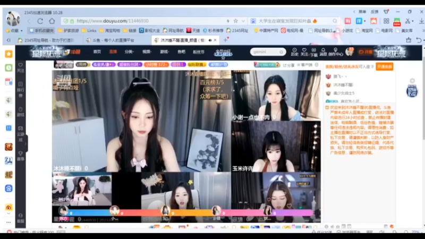Open the red shopping extension icon
Viewport: 425px width, 239px height.
348,21
